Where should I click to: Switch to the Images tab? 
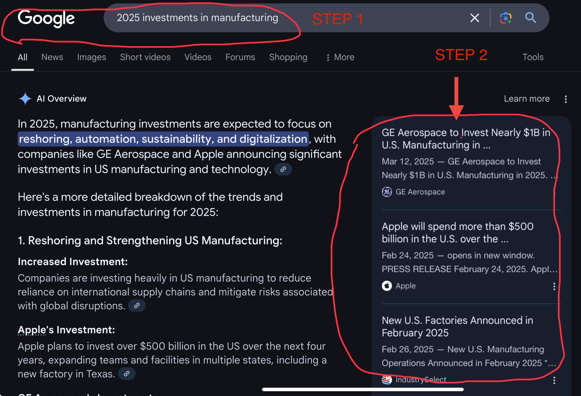coord(91,57)
